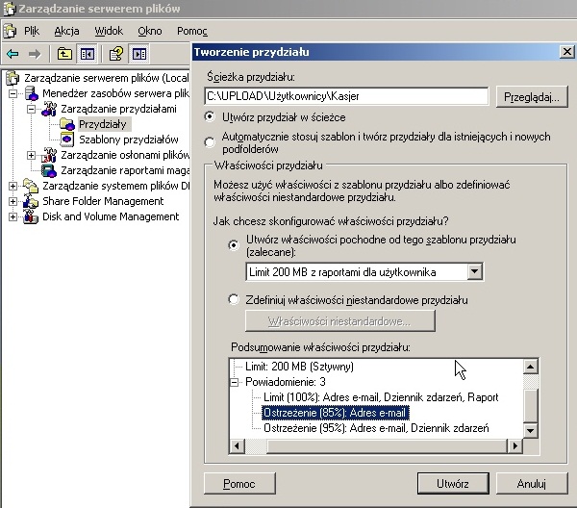Click the title bar icon of Zarządzanie serwerem plików

click(x=10, y=9)
